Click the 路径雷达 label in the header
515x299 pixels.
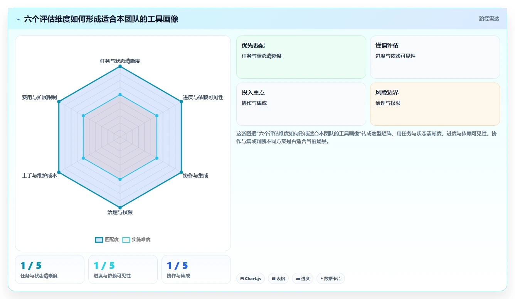coord(489,19)
